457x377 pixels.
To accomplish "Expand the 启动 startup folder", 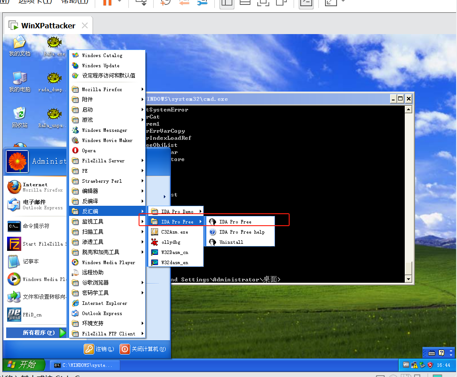I will 107,110.
